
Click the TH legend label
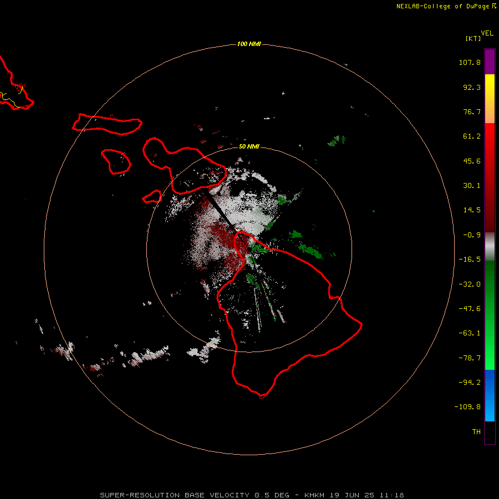tap(476, 432)
